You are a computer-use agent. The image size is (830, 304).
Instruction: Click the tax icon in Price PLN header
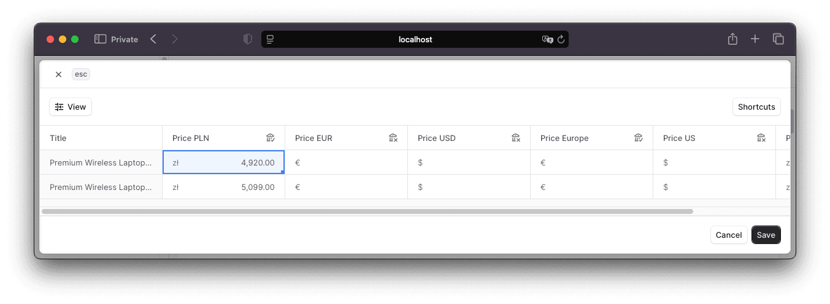pyautogui.click(x=271, y=138)
